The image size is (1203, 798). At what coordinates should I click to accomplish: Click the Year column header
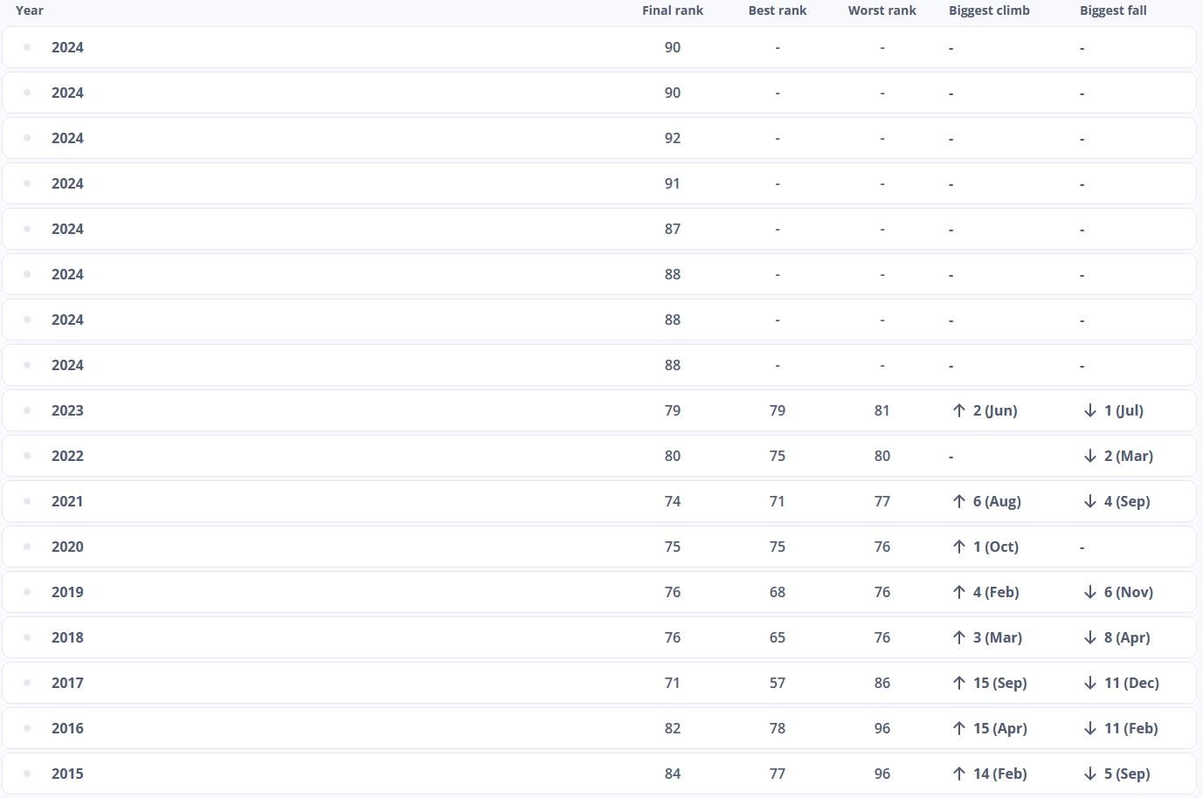click(30, 10)
